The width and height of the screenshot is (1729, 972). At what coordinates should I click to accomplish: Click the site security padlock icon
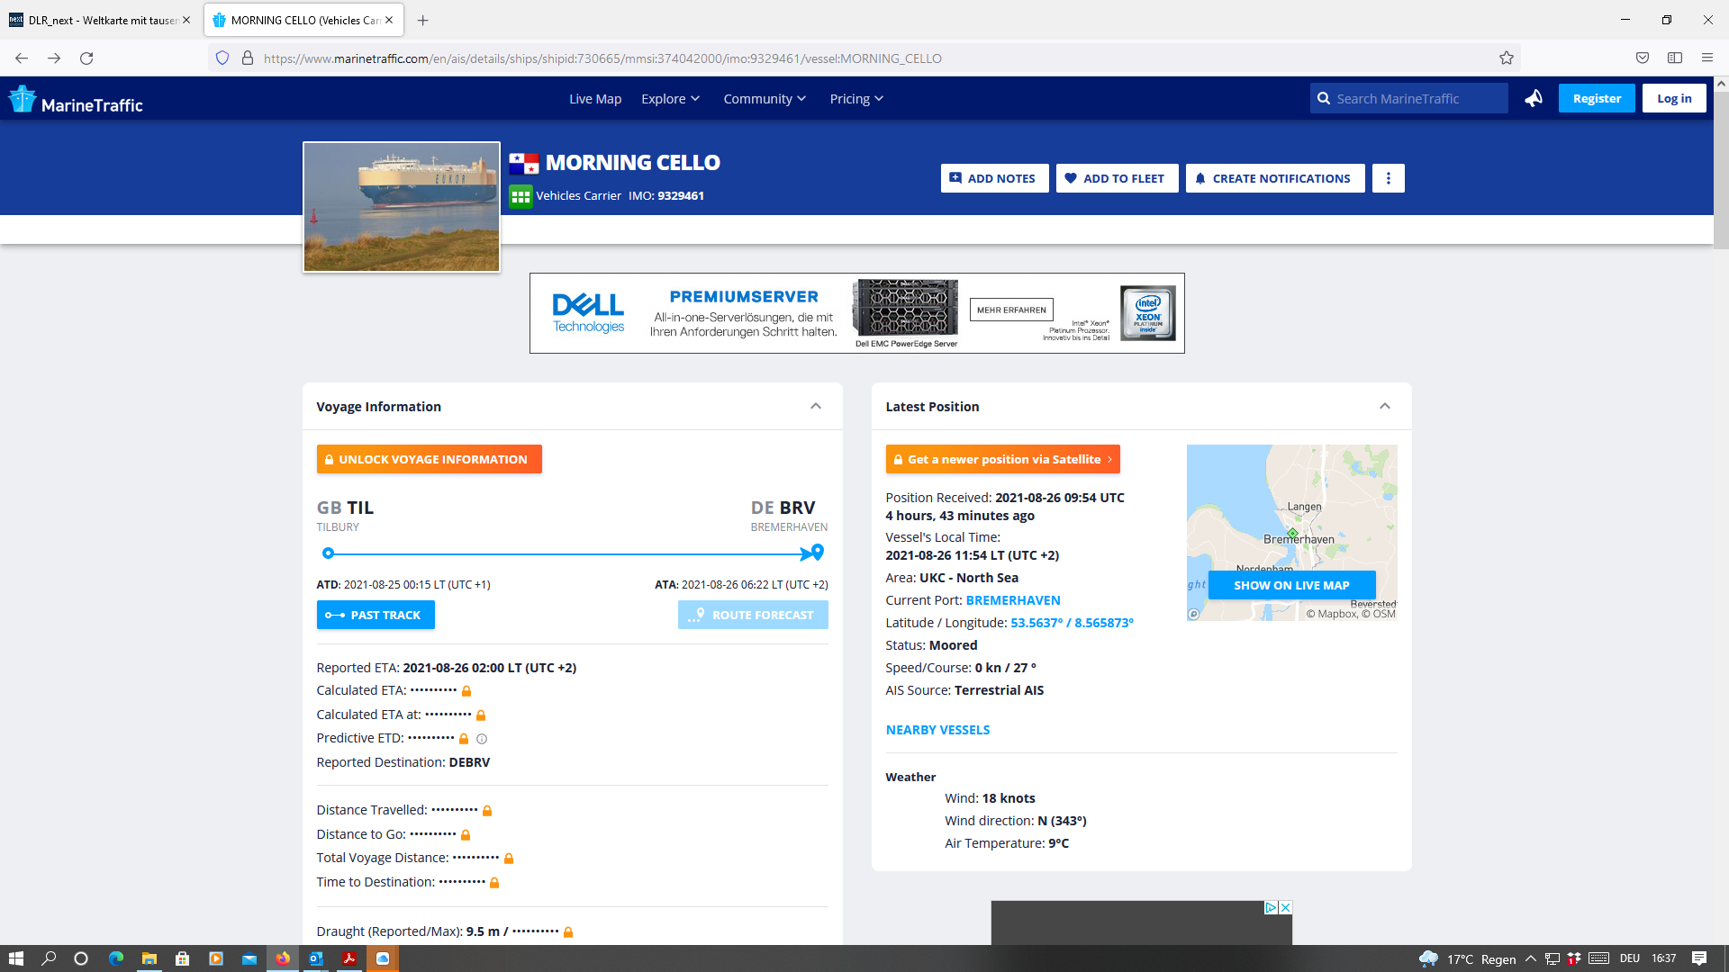[x=248, y=58]
